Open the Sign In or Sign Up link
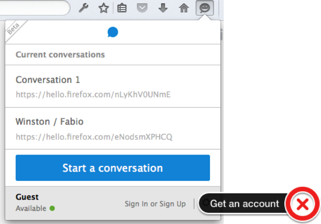Viewport: 321px width, 224px height. [x=155, y=204]
